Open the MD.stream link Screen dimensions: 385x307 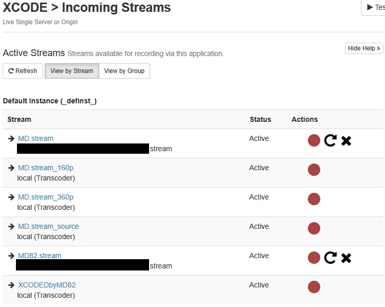(x=35, y=138)
